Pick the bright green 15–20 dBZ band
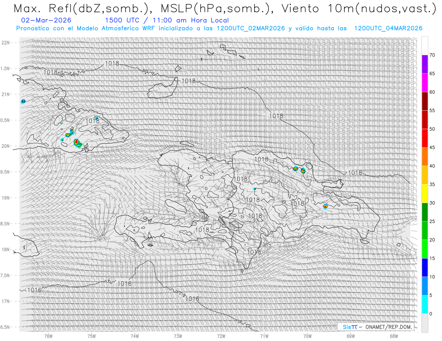 tap(425, 249)
